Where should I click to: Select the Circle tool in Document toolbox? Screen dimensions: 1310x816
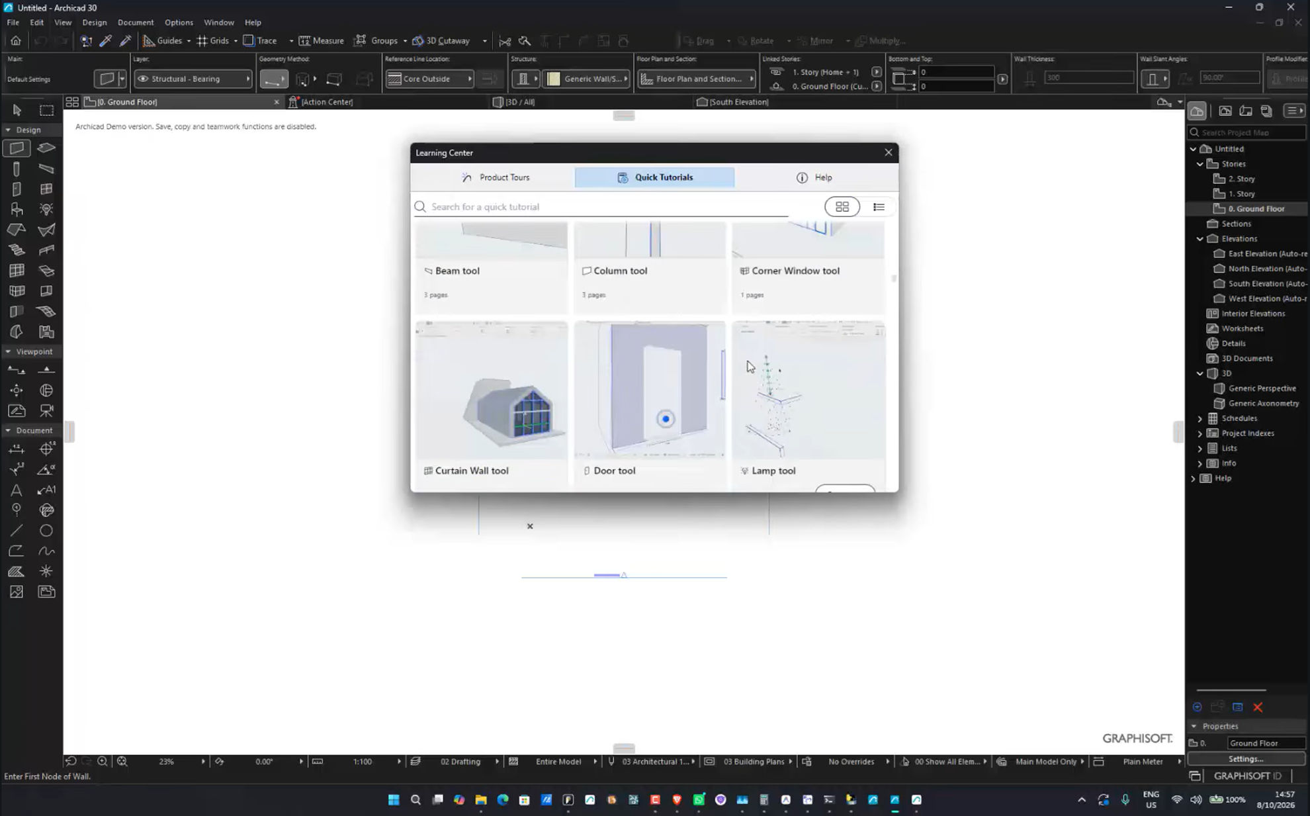point(46,531)
